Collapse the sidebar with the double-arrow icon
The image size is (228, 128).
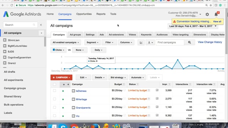(x=41, y=25)
